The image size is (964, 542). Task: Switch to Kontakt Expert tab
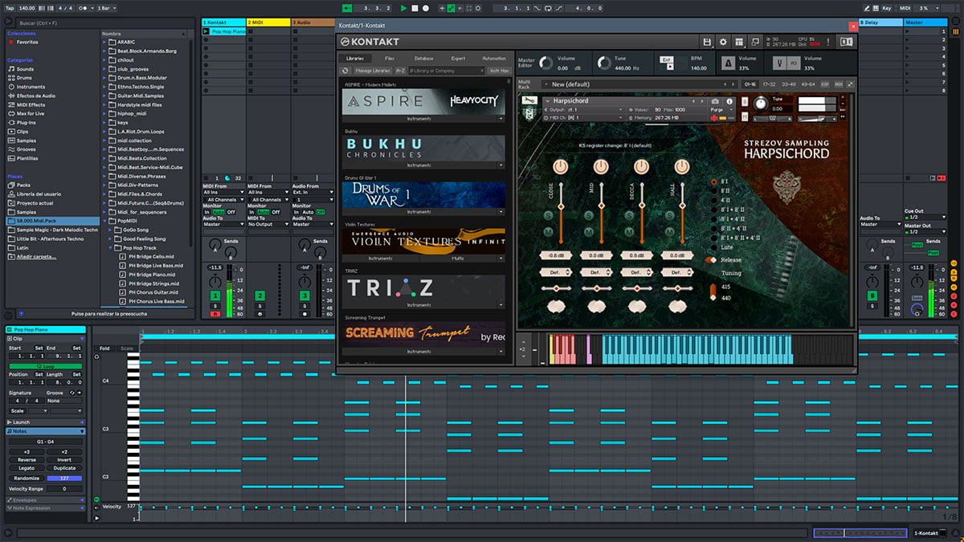458,59
